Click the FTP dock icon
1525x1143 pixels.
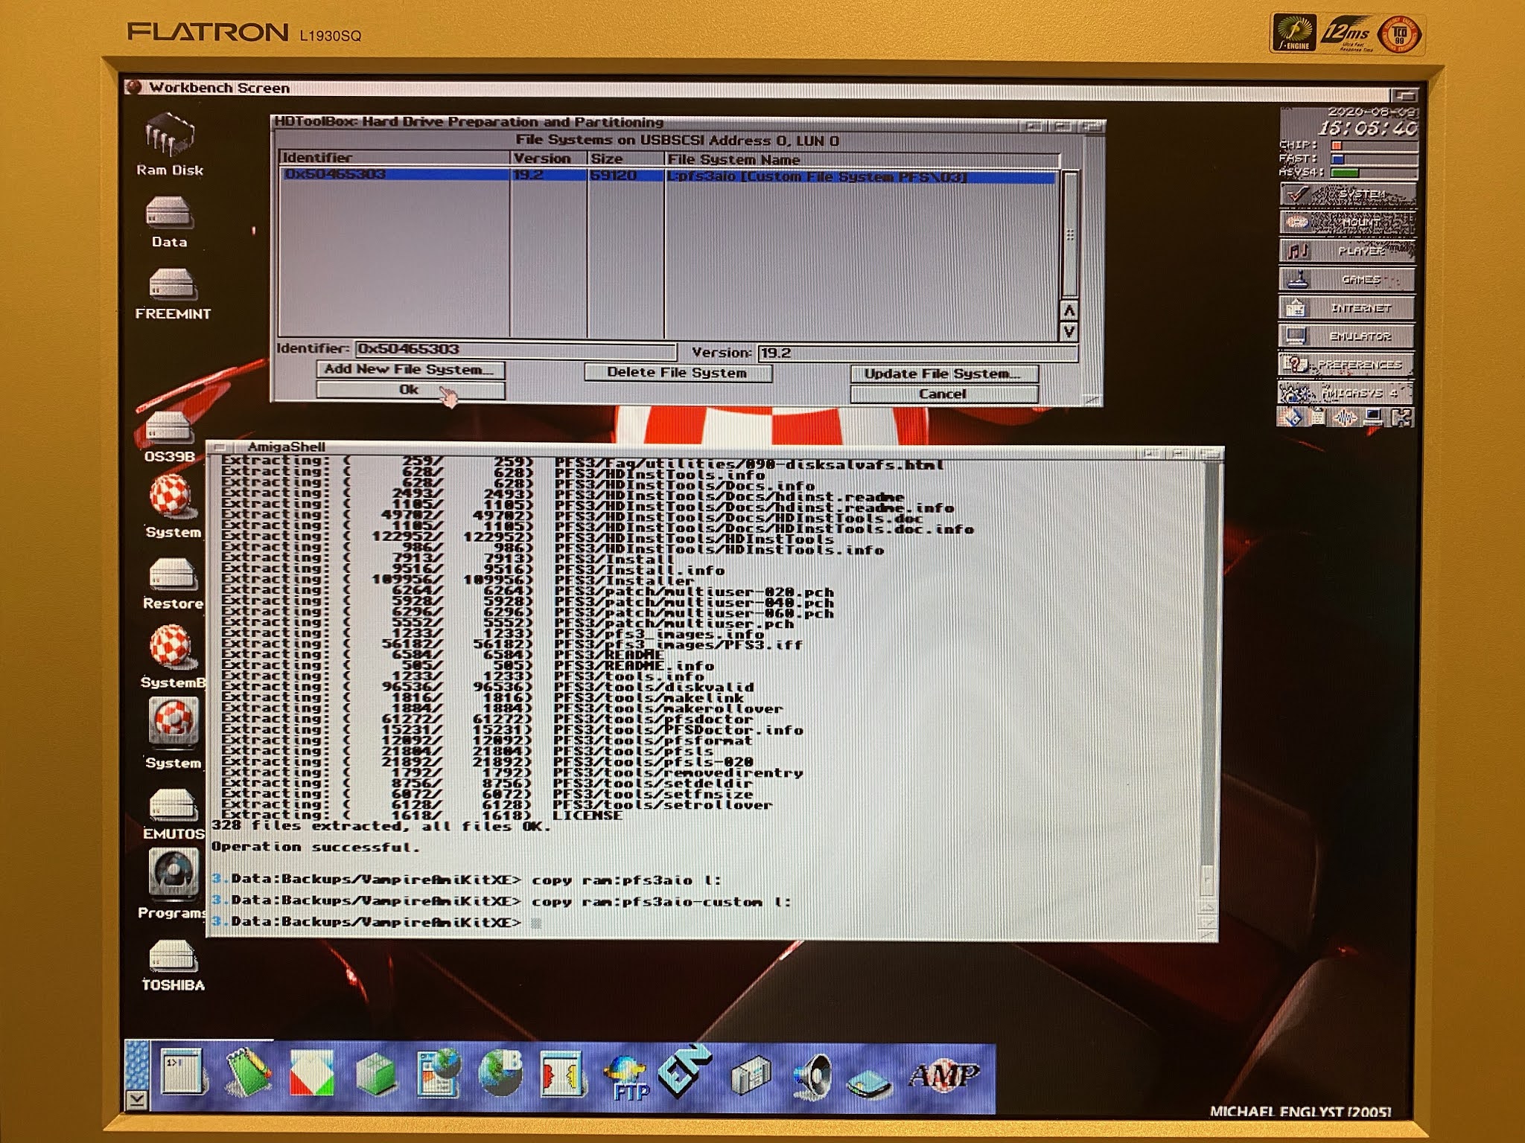coord(625,1077)
